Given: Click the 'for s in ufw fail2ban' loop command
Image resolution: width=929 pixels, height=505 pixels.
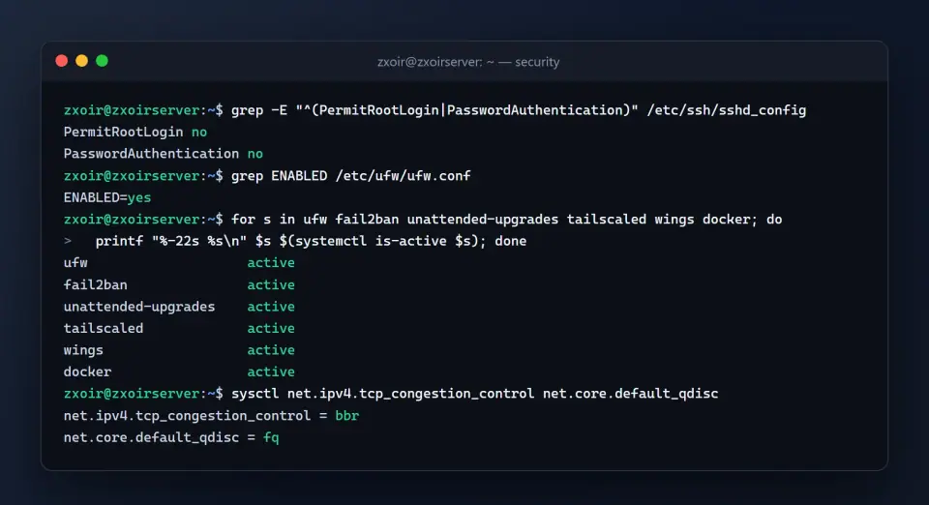Looking at the screenshot, I should 506,220.
